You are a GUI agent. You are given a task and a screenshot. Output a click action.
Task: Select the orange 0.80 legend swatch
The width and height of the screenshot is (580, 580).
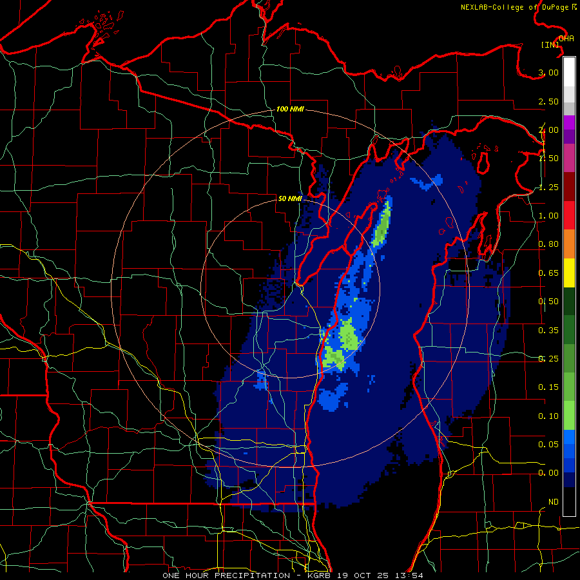(569, 244)
